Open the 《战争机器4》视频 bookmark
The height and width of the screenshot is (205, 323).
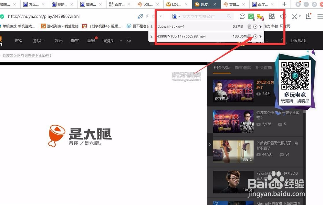[101, 26]
